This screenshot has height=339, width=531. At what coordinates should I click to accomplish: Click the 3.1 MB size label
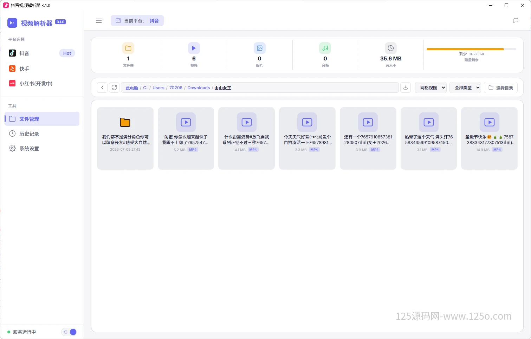pyautogui.click(x=422, y=150)
